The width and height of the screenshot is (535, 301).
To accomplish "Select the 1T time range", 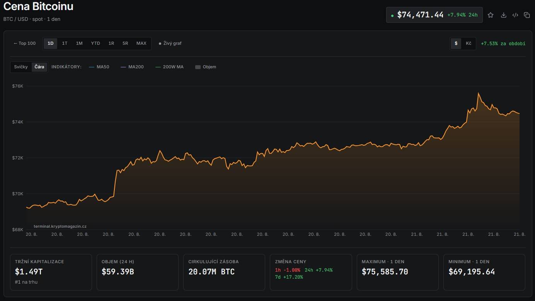I will 65,43.
